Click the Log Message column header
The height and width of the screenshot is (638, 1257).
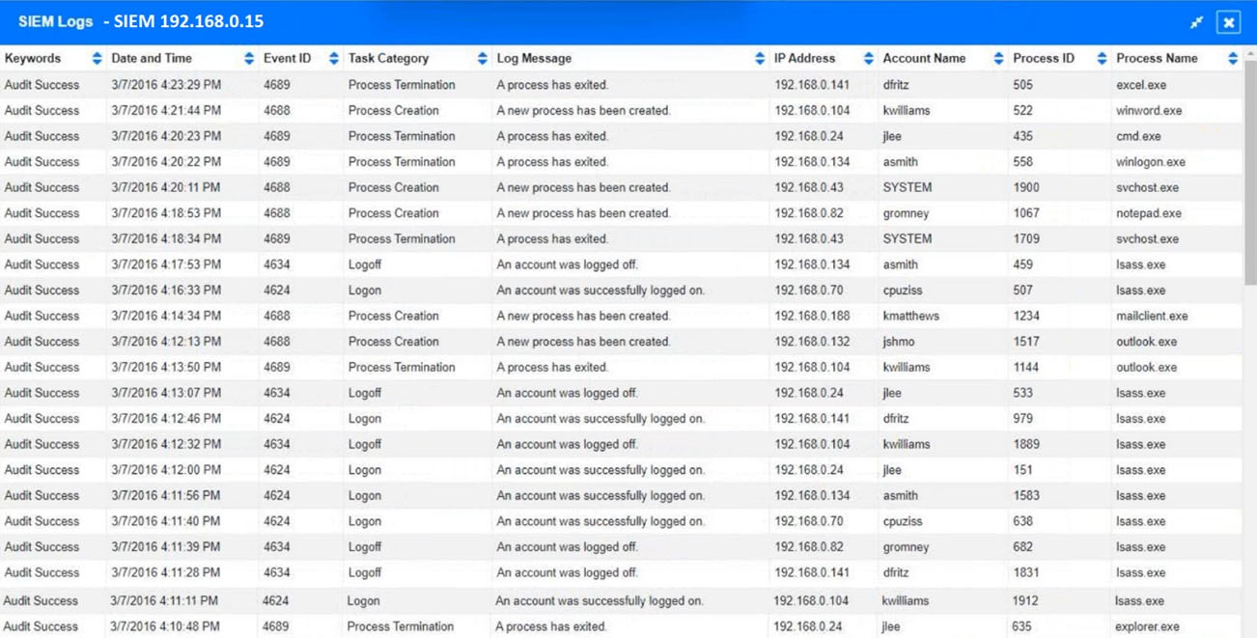click(x=534, y=59)
